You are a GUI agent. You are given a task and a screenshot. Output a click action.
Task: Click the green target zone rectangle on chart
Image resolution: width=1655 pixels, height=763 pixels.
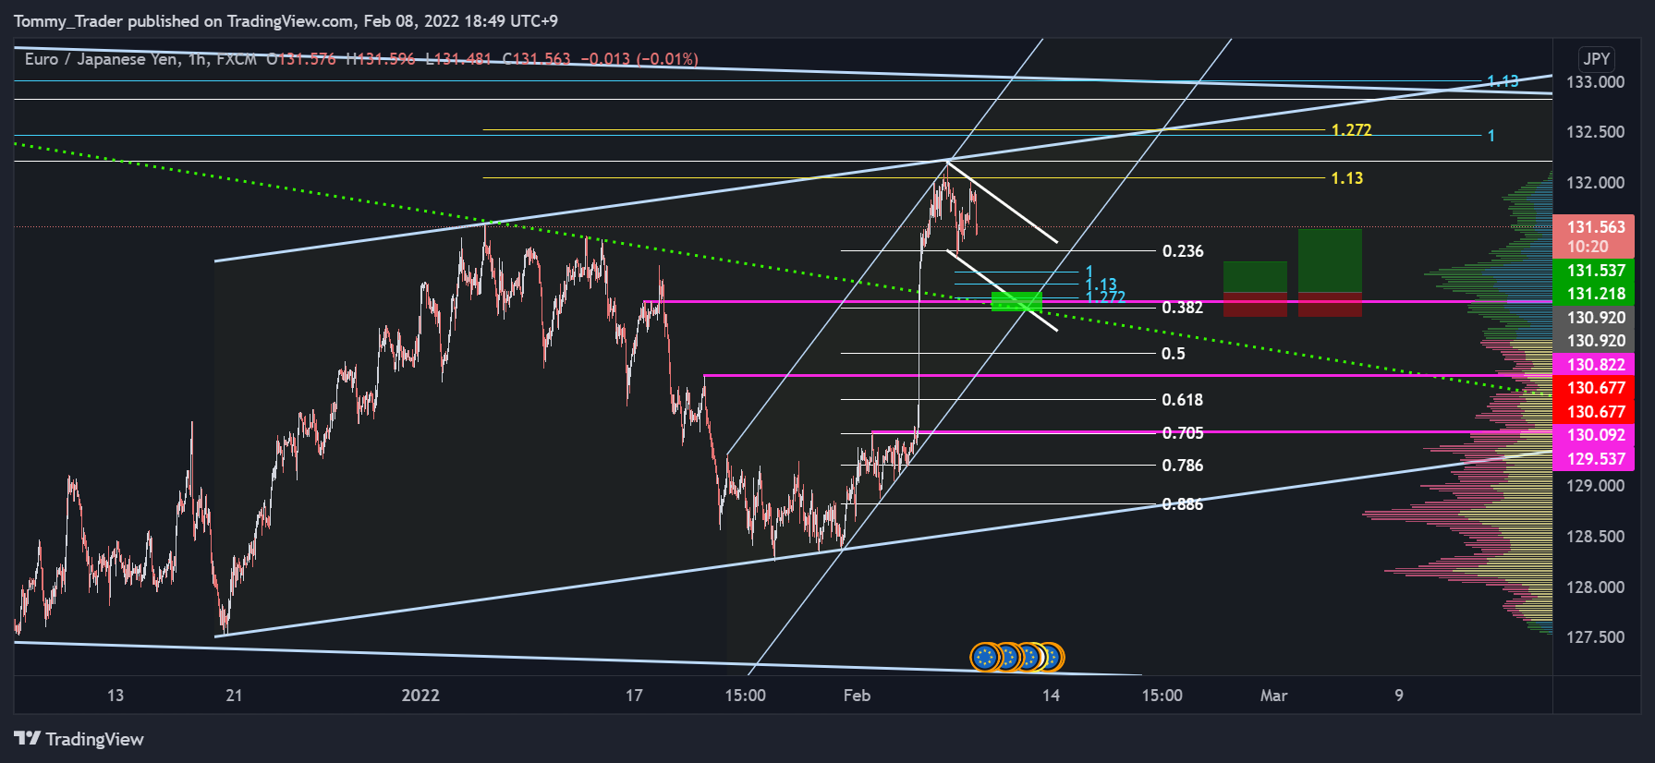tap(1016, 301)
